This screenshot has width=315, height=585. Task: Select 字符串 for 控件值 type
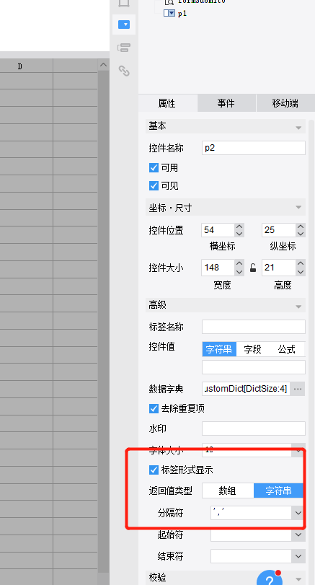point(219,349)
